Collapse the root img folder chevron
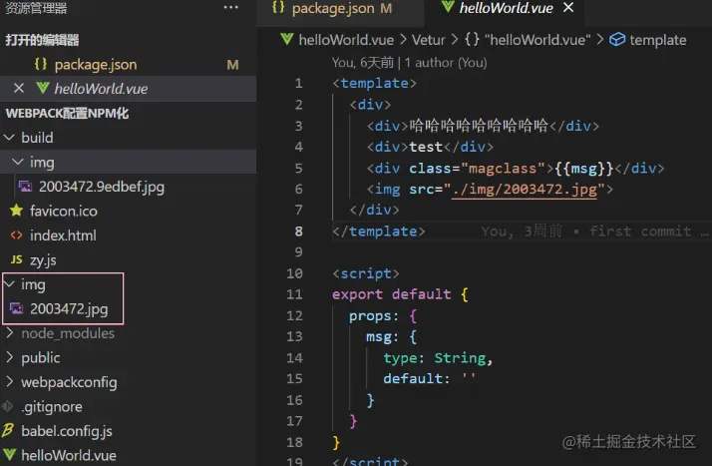 10,283
